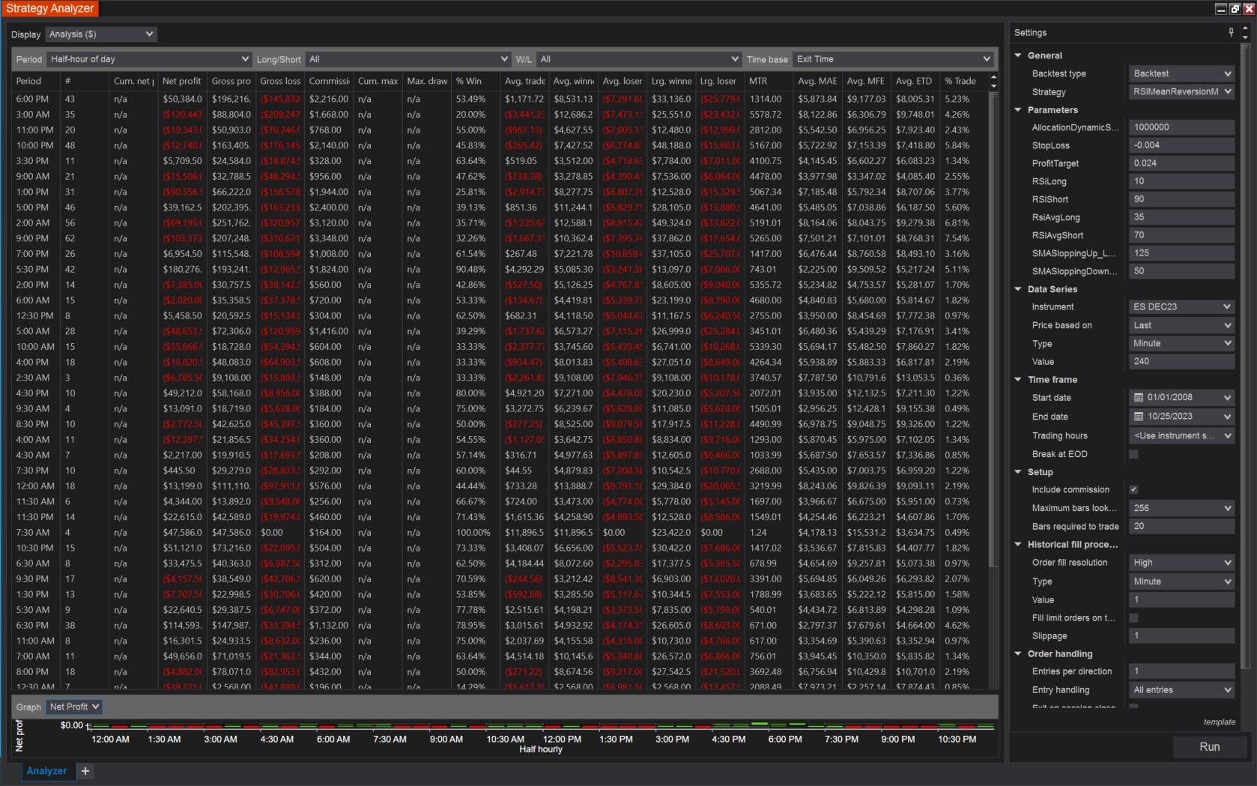The width and height of the screenshot is (1257, 786).
Task: Collapse the Time frame section
Action: pyautogui.click(x=1018, y=380)
